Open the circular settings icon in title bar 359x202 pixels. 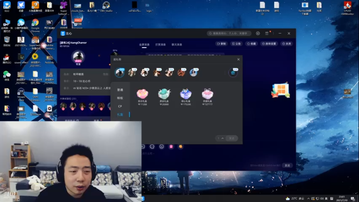[x=258, y=34]
